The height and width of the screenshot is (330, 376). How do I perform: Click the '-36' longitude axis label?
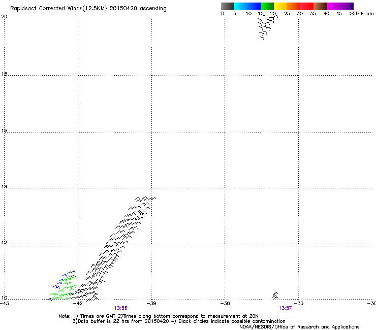(x=225, y=304)
